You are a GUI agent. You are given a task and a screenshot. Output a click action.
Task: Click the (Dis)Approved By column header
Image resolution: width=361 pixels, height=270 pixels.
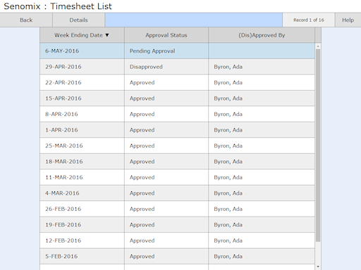(x=262, y=35)
